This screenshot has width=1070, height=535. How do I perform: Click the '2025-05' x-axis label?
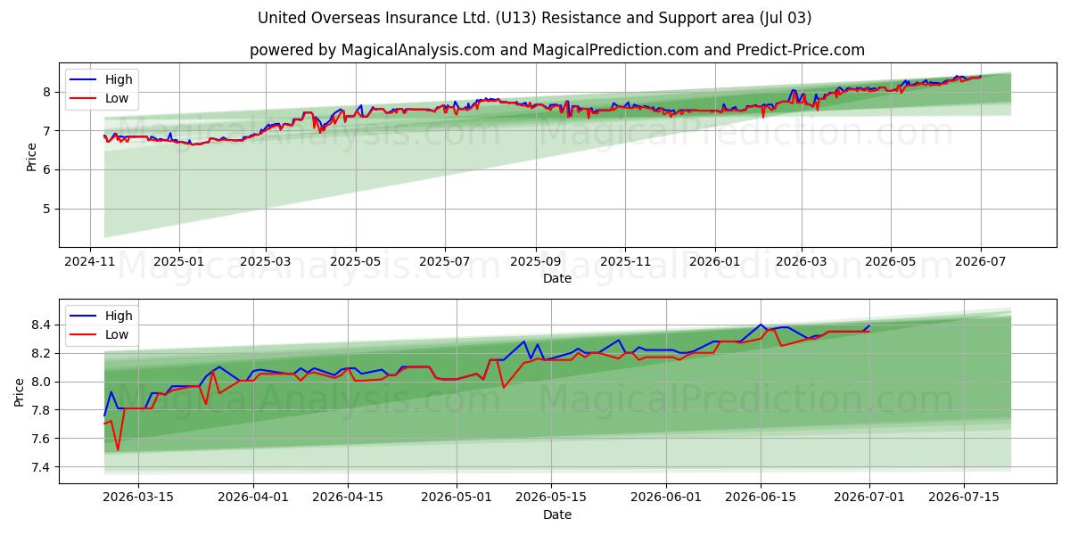[356, 262]
